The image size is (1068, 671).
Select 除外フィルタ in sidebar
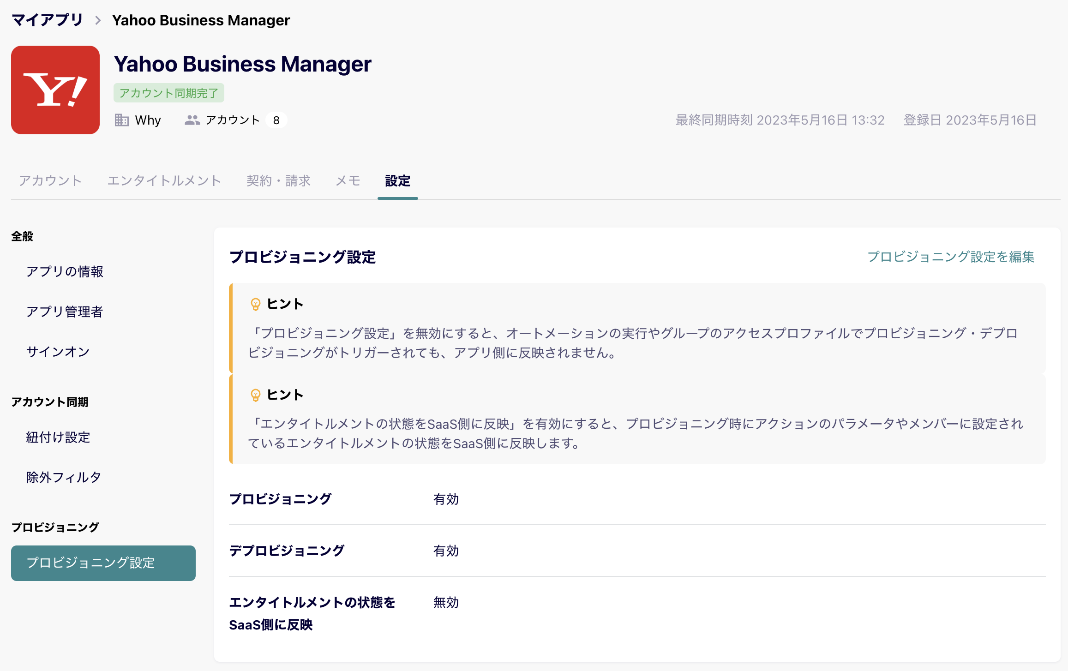(x=63, y=477)
